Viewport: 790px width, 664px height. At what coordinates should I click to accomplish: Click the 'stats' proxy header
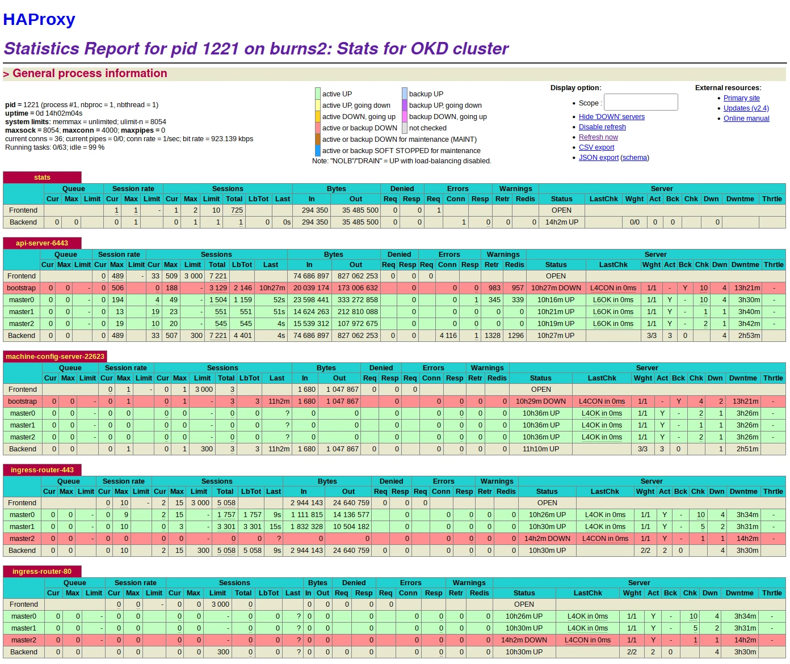point(42,177)
